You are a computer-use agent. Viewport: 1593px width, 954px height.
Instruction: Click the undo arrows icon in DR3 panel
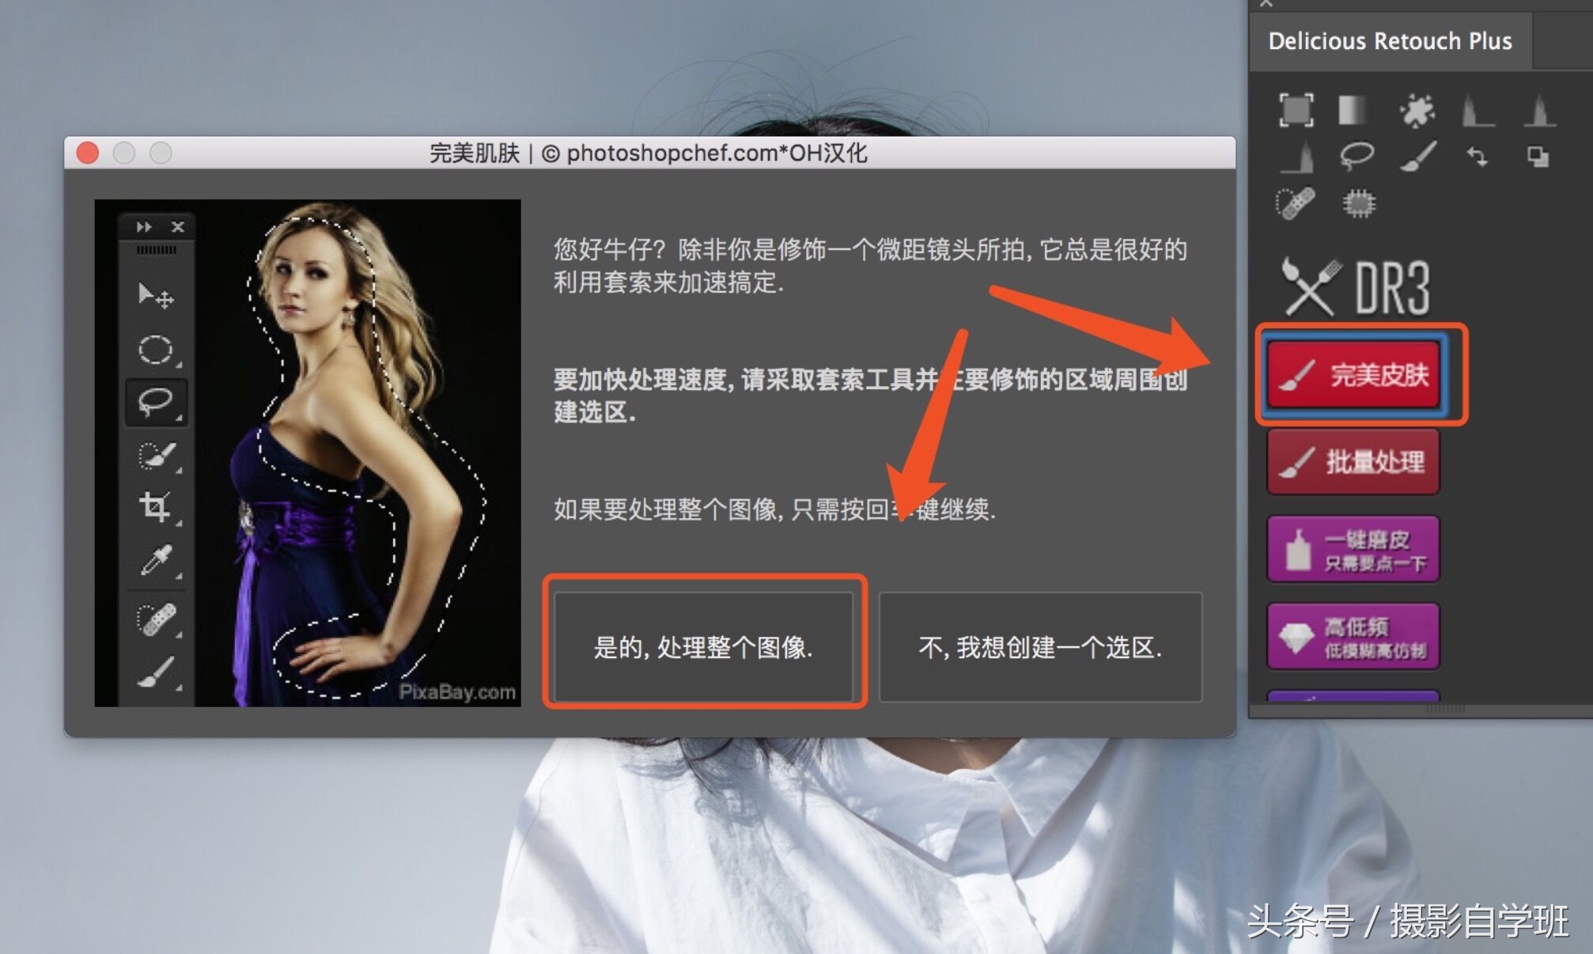tap(1476, 156)
